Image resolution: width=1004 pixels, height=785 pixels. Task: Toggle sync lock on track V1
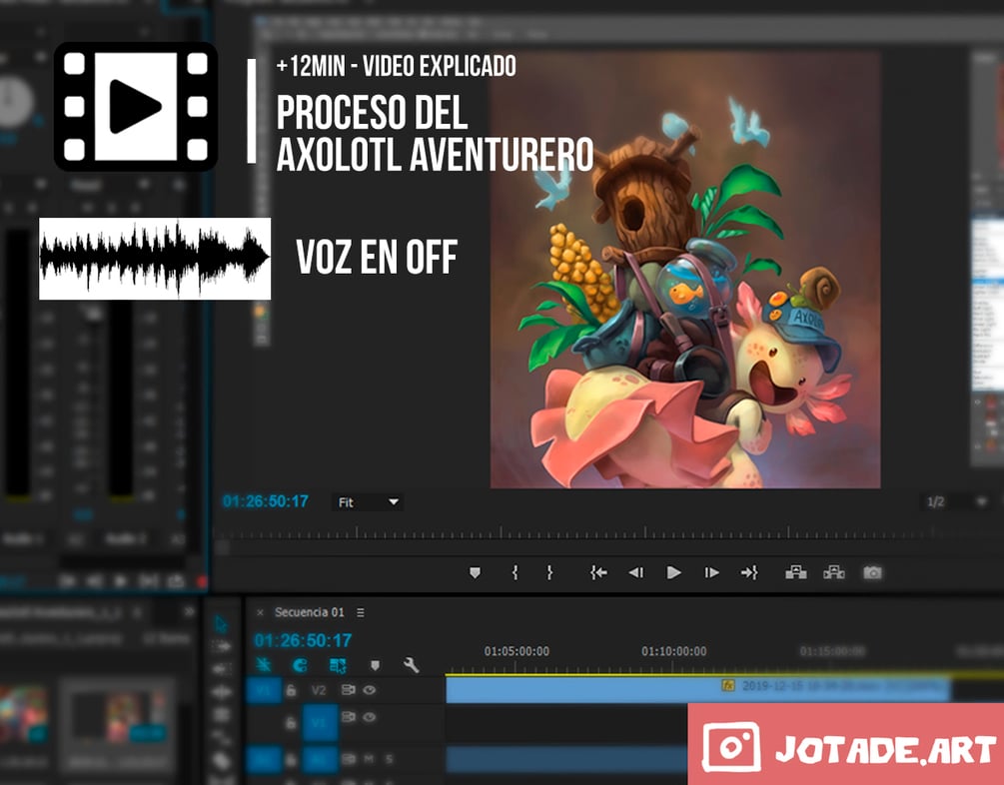[348, 716]
